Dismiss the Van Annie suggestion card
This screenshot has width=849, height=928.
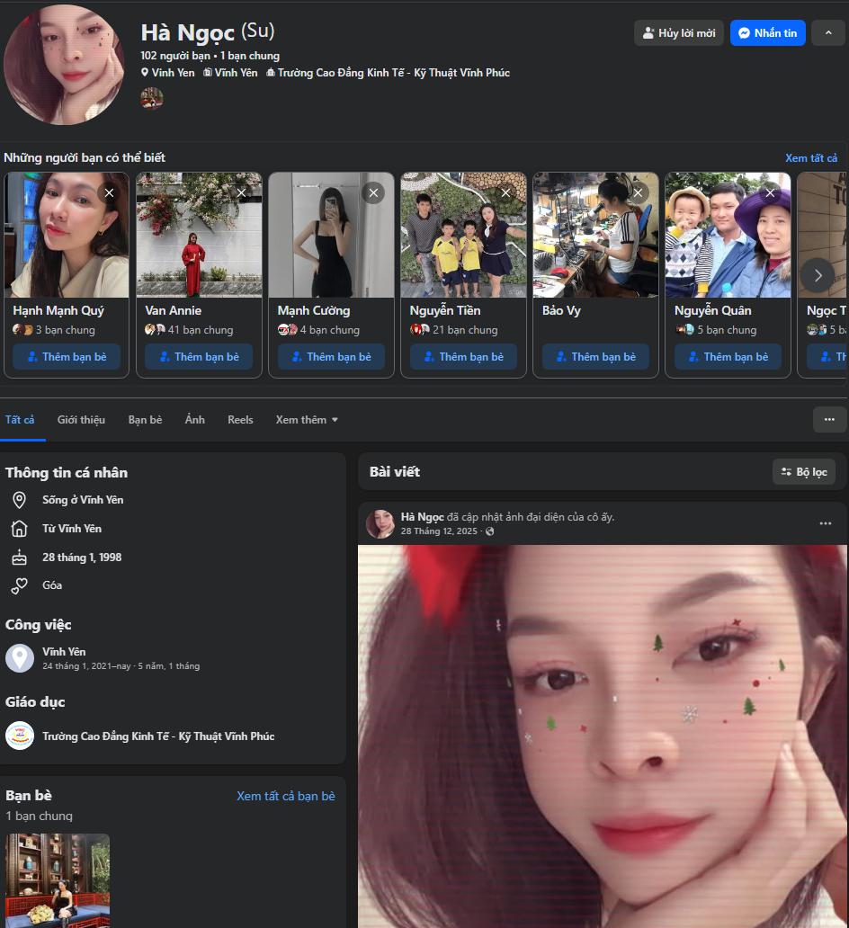(242, 193)
